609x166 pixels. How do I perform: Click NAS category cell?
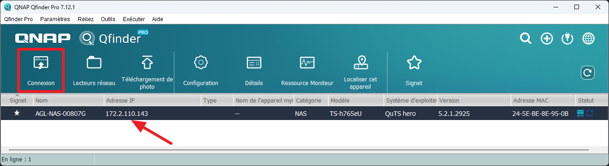(301, 113)
